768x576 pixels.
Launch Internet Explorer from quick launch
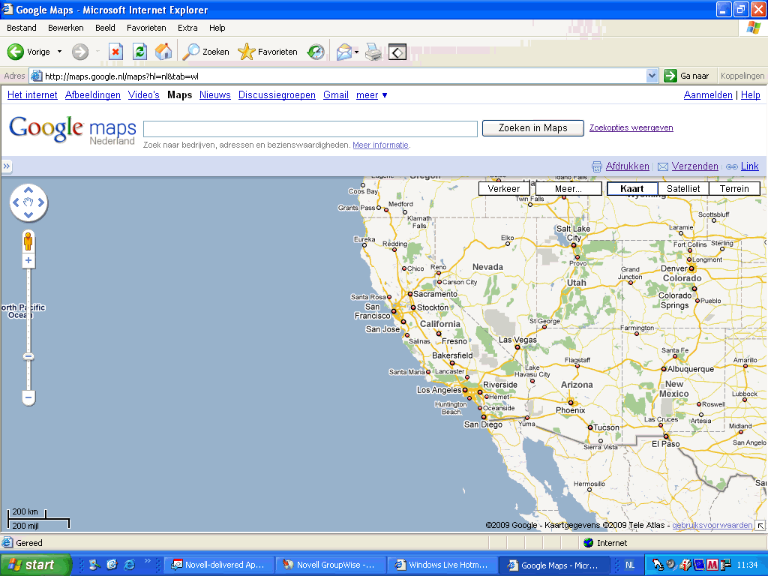tap(129, 565)
